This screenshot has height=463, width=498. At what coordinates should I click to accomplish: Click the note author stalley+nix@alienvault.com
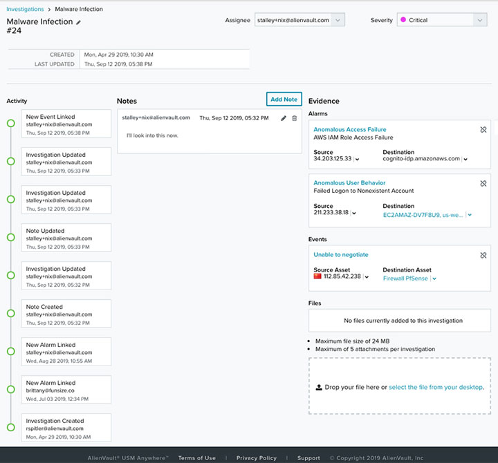[x=156, y=117]
